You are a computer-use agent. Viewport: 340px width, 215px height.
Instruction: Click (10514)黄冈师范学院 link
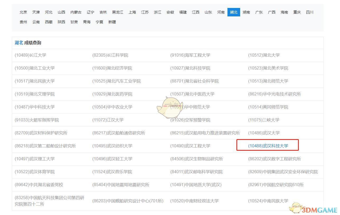coord(268,107)
